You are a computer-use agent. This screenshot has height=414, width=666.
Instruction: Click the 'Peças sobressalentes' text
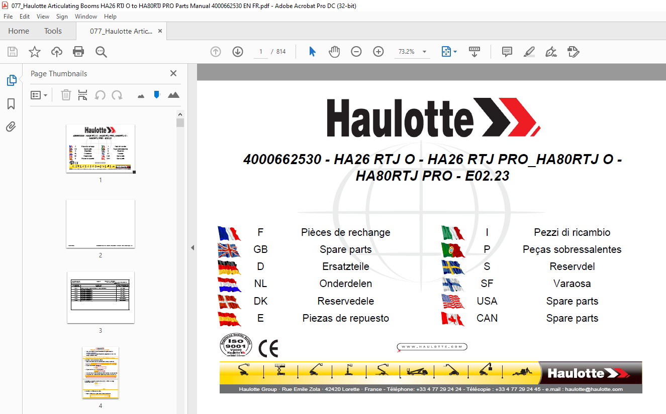(572, 249)
